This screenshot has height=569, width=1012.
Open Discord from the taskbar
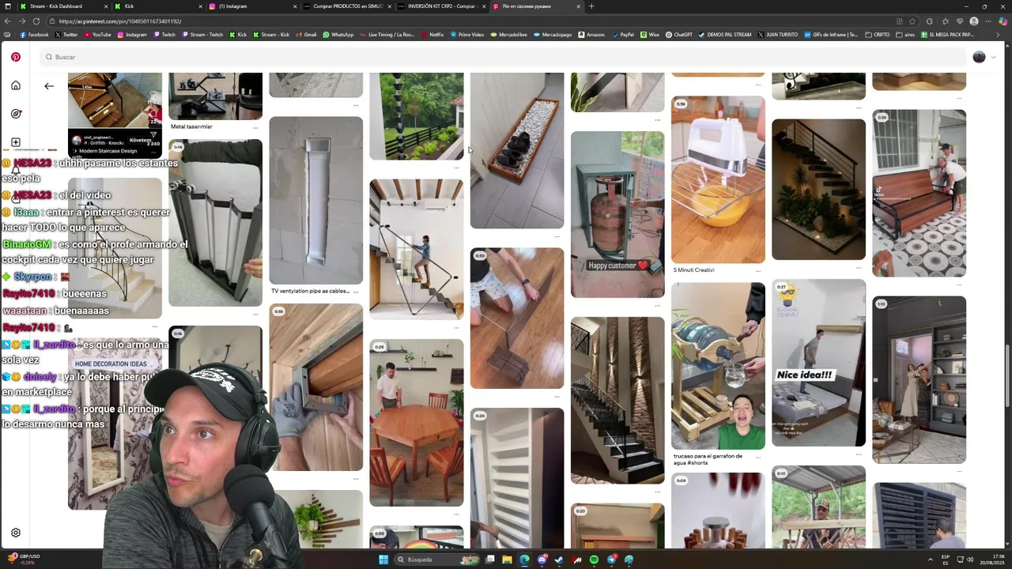(x=542, y=560)
